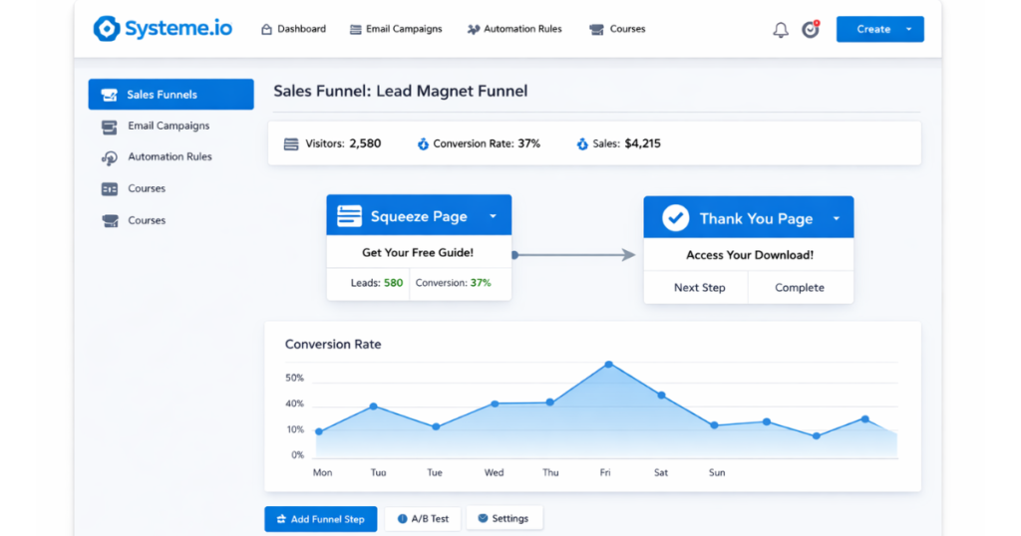Click the Add Funnel Step button
The height and width of the screenshot is (536, 1021).
[x=320, y=519]
